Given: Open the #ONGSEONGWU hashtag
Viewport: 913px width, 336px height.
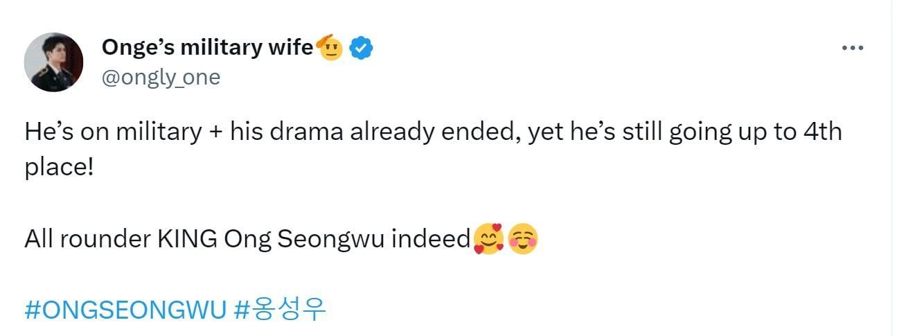Looking at the screenshot, I should pos(125,310).
